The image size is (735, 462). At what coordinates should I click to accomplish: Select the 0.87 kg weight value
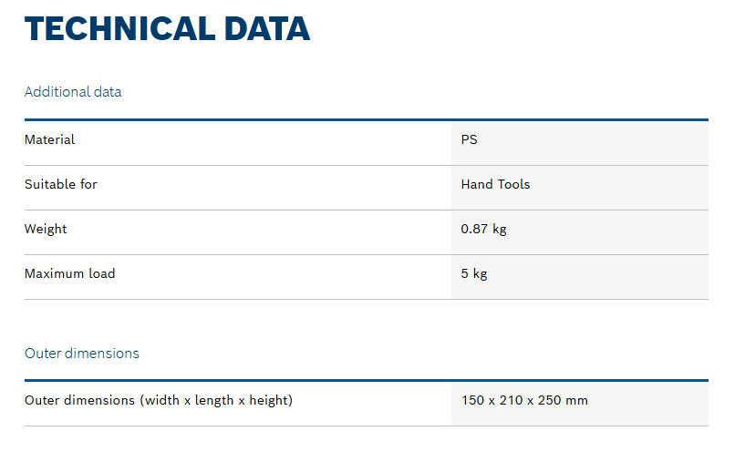tap(483, 229)
